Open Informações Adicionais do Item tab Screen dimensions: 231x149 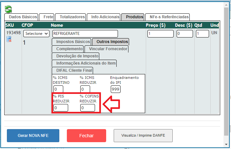click(x=84, y=63)
